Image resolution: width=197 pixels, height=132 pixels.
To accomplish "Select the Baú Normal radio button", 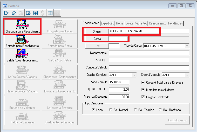I will click(x=110, y=110).
